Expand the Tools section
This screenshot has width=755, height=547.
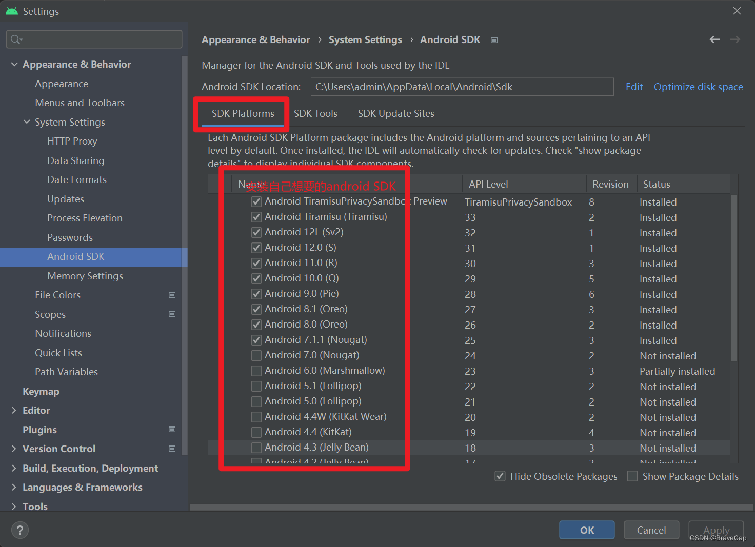14,507
